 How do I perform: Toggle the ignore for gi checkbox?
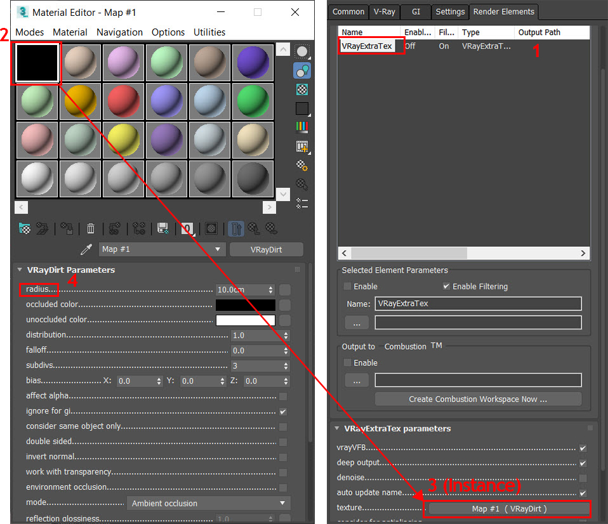[x=283, y=412]
